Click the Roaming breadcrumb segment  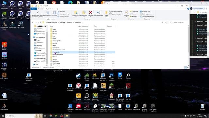70,22
